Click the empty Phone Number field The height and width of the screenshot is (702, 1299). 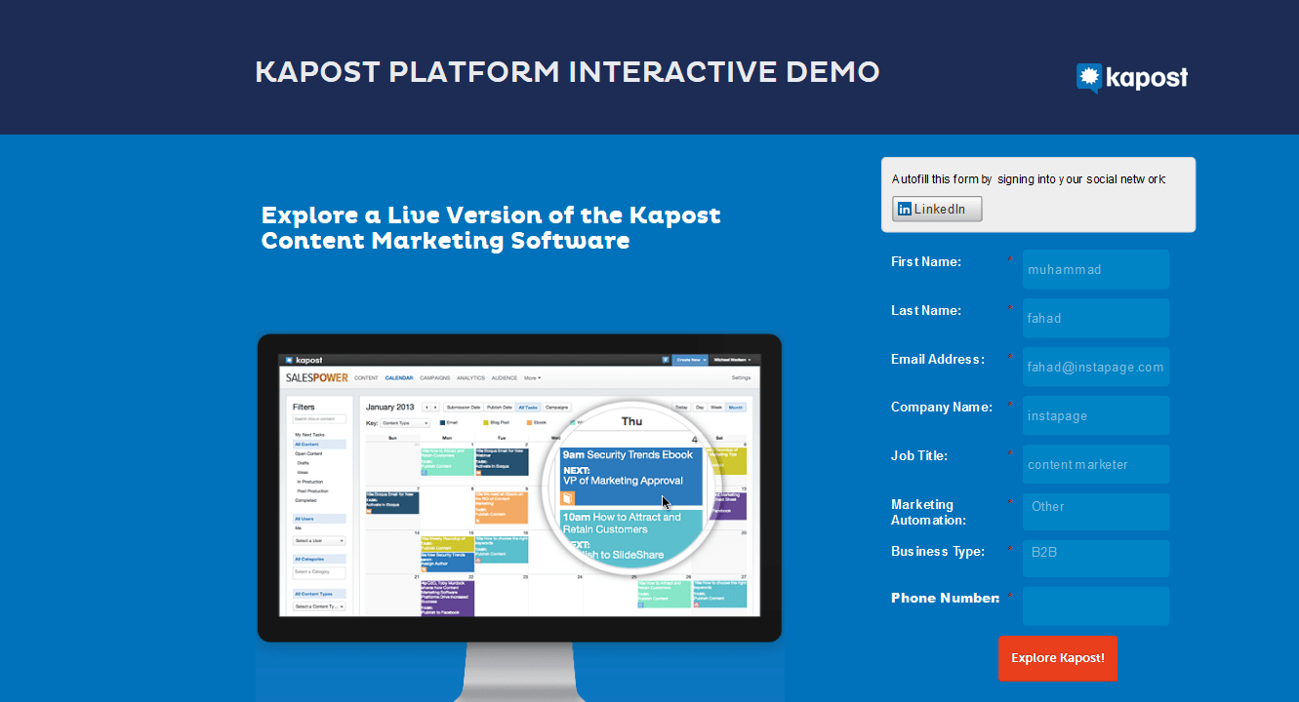pyautogui.click(x=1095, y=605)
